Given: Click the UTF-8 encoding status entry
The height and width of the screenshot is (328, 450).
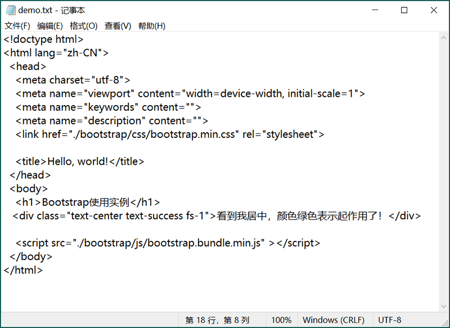Looking at the screenshot, I should [x=389, y=320].
